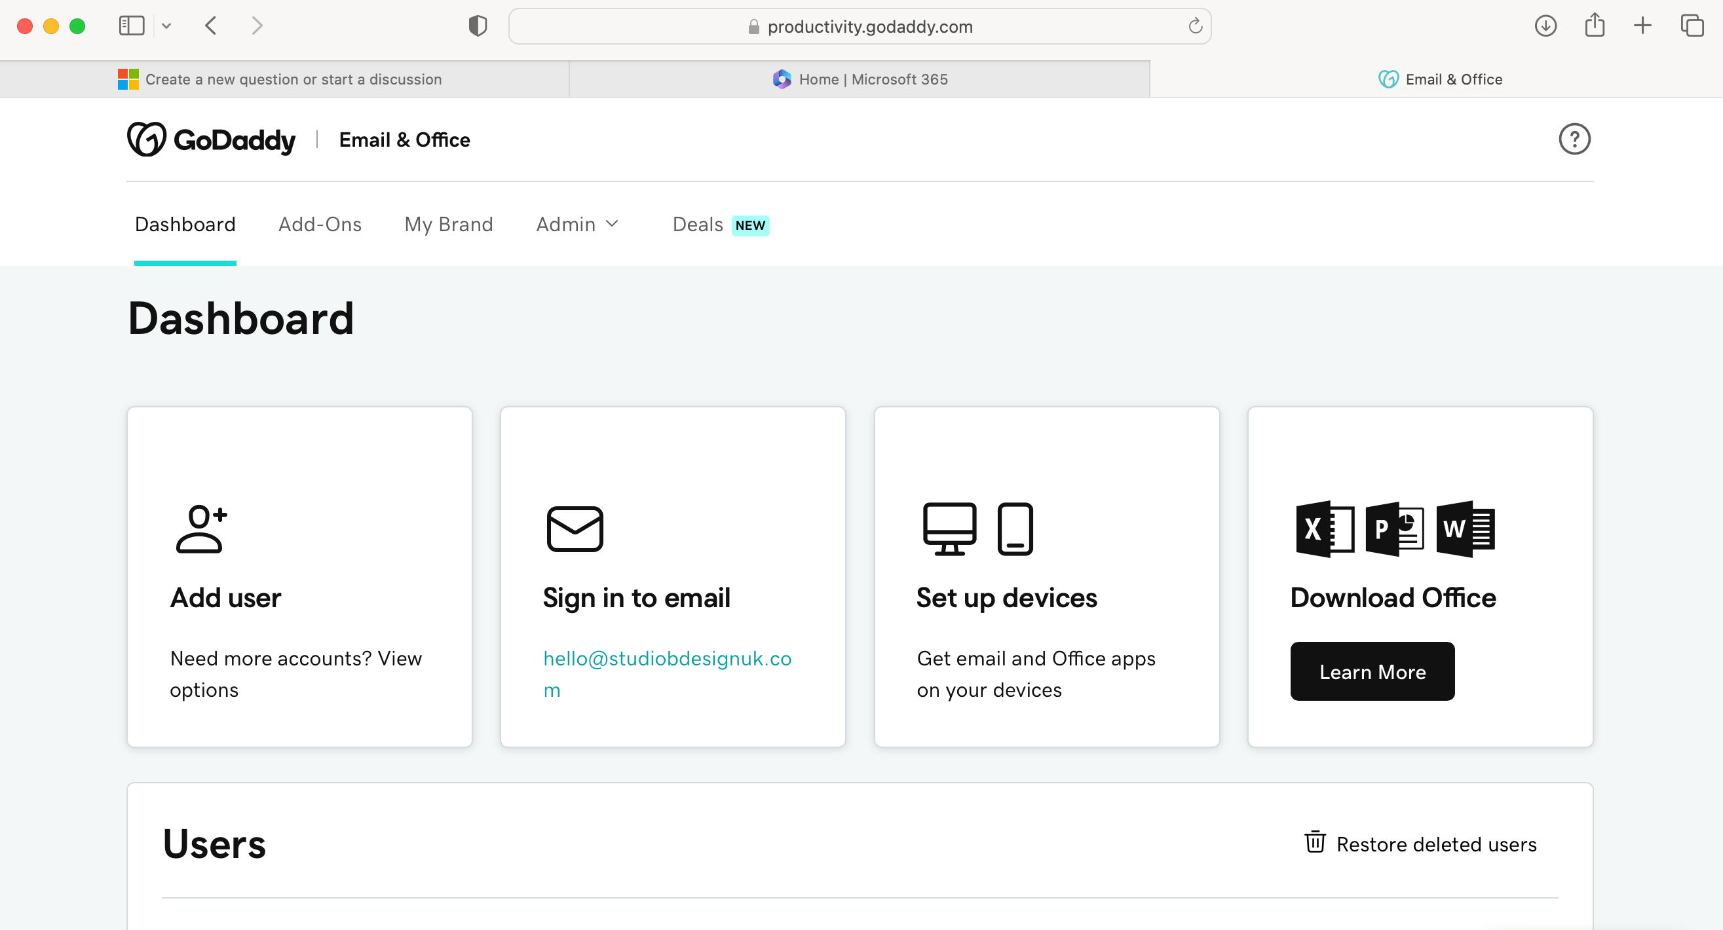Click the GoDaddy logo
This screenshot has width=1723, height=930.
(212, 139)
